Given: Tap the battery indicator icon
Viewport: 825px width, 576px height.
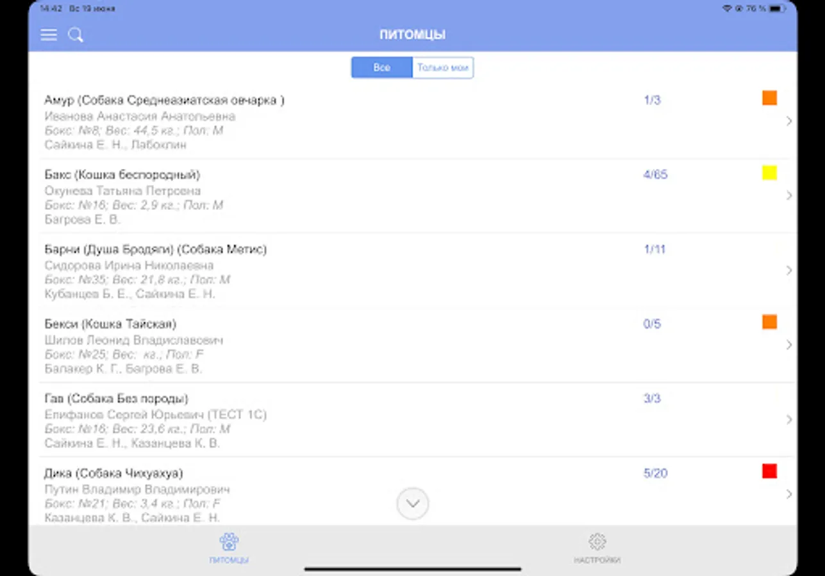Looking at the screenshot, I should click(x=778, y=9).
